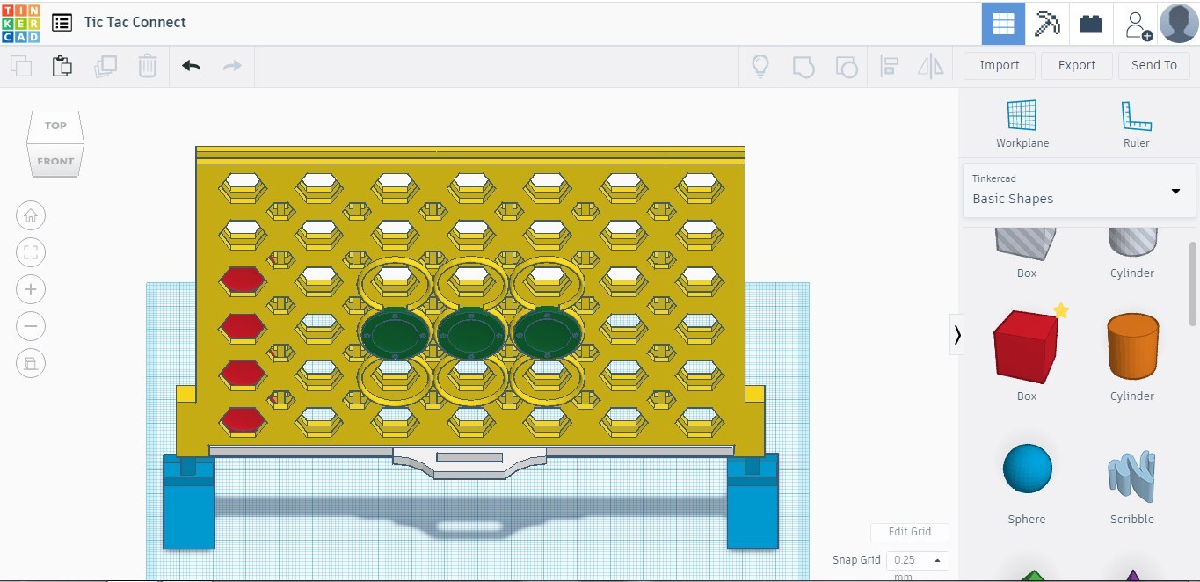The image size is (1200, 582).
Task: Click the FRONT face of view cube
Action: point(55,161)
